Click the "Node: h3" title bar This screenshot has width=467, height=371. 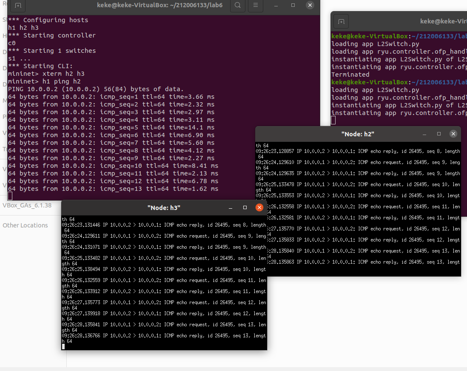(x=164, y=208)
